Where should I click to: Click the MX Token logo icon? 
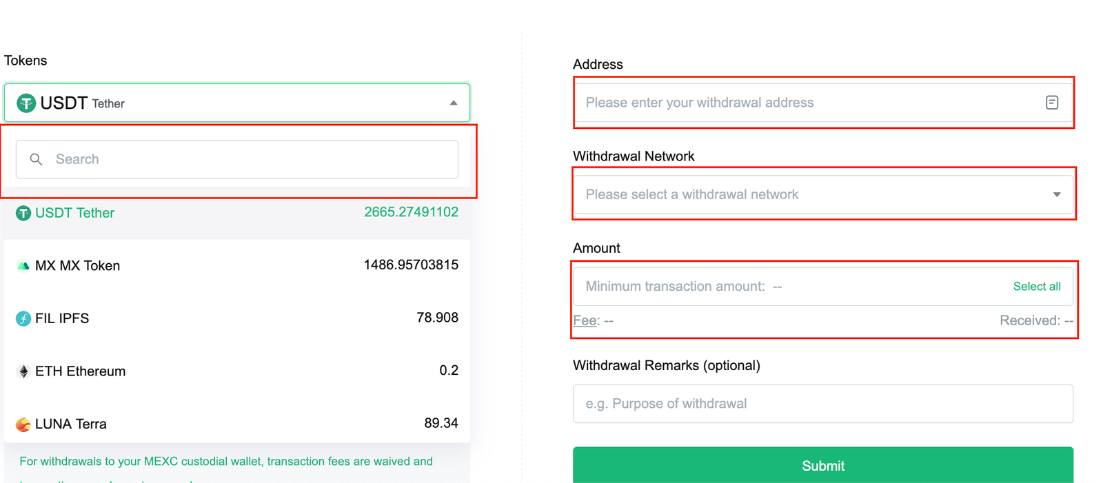tap(23, 266)
